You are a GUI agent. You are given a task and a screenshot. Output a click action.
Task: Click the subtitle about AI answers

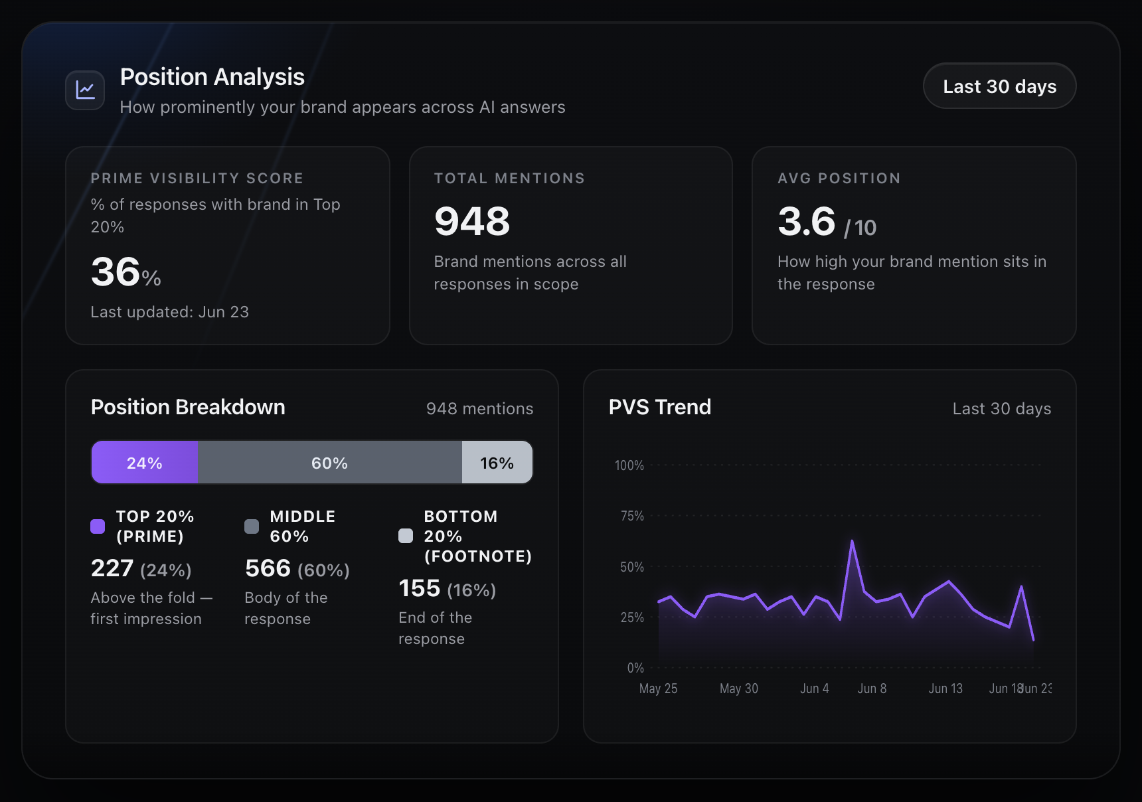tap(343, 108)
